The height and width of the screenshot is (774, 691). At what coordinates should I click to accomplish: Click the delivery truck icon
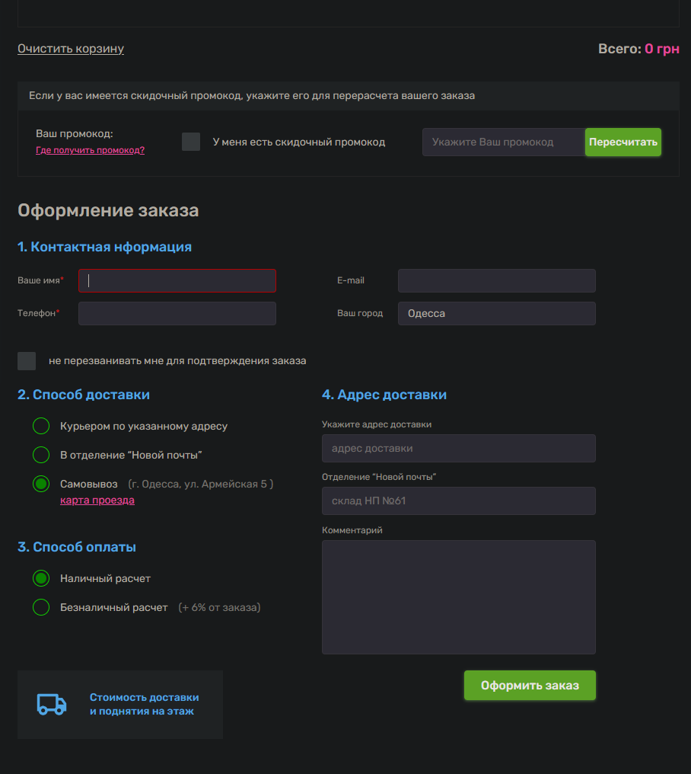[x=52, y=704]
